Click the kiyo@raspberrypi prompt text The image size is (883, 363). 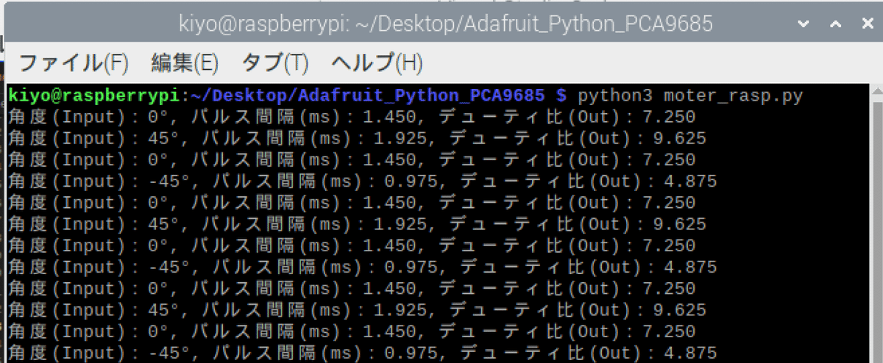pyautogui.click(x=93, y=96)
